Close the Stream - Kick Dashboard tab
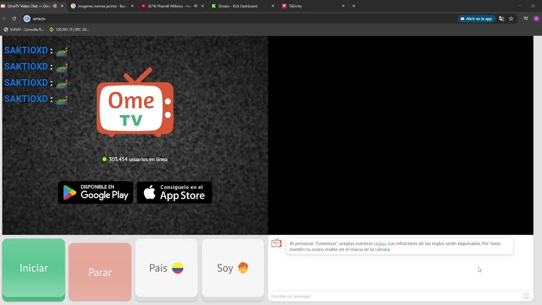Image resolution: width=542 pixels, height=305 pixels. (x=273, y=6)
